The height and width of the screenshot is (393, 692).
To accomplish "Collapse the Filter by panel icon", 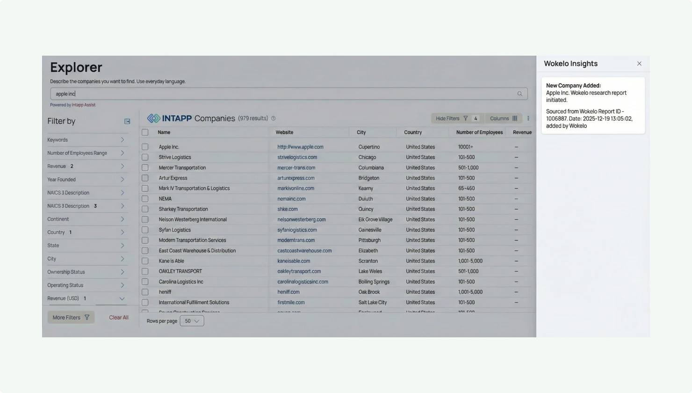I will point(127,121).
